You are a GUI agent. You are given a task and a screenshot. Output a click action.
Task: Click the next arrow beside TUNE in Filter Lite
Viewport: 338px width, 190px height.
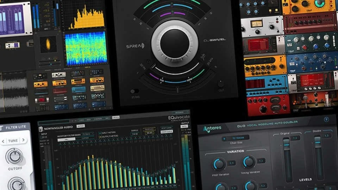tap(23, 140)
